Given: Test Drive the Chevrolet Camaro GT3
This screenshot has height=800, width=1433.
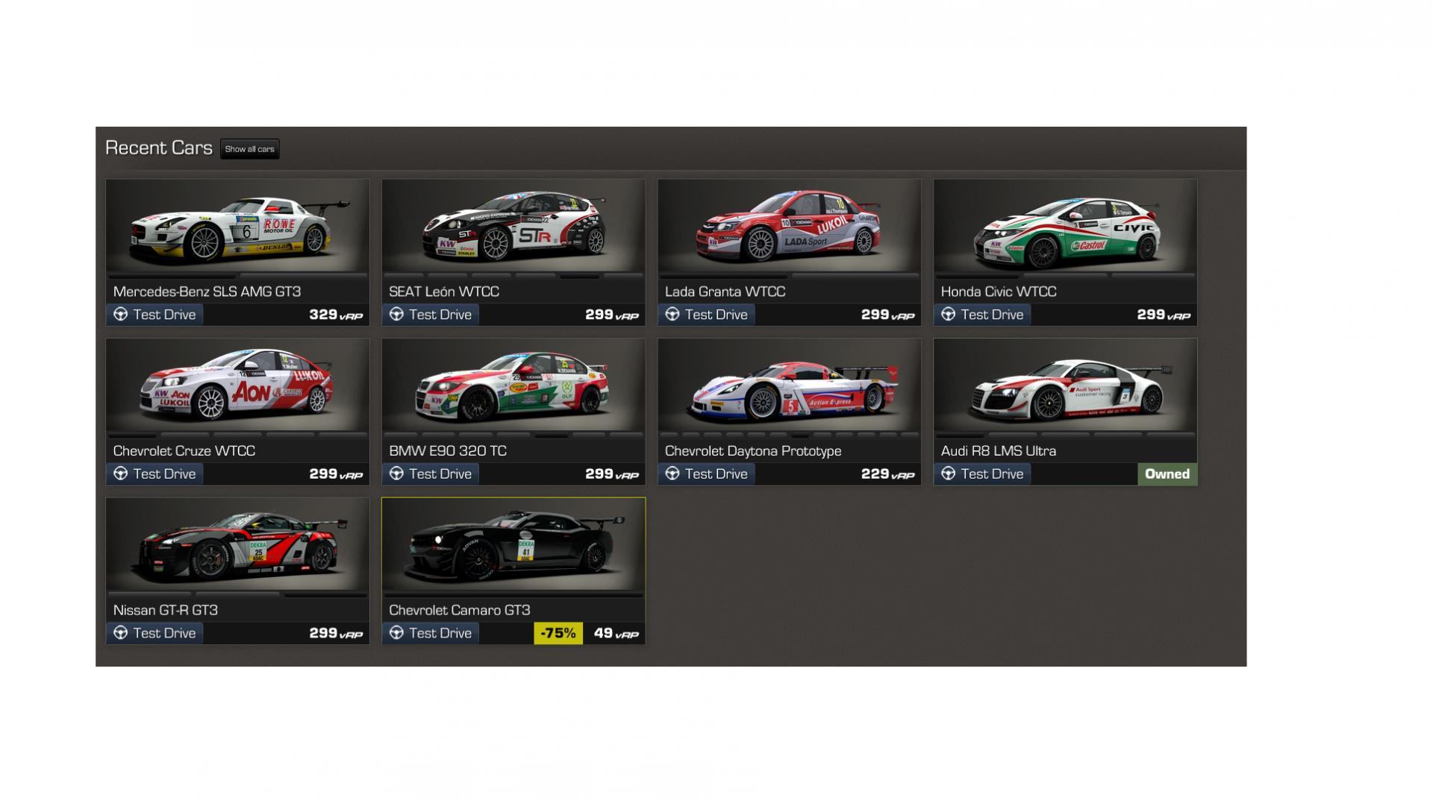Looking at the screenshot, I should [x=431, y=633].
